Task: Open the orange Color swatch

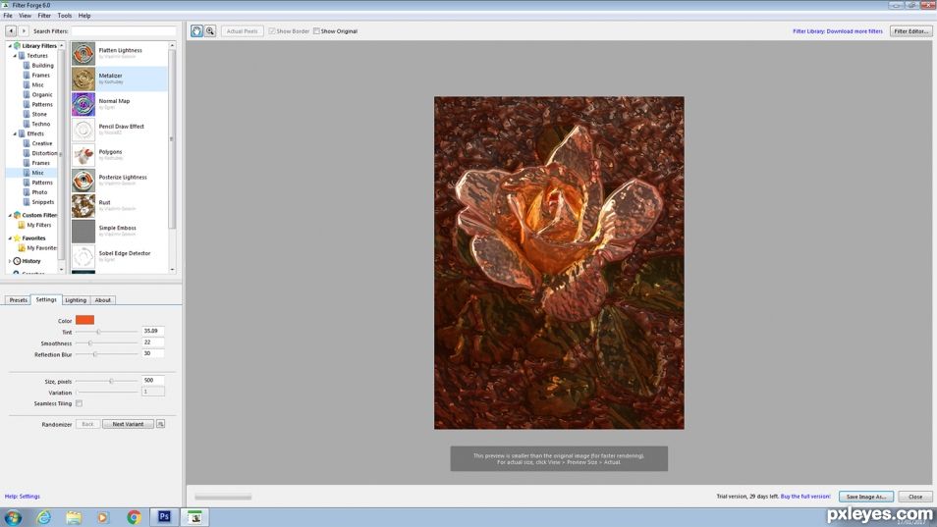Action: click(x=84, y=321)
